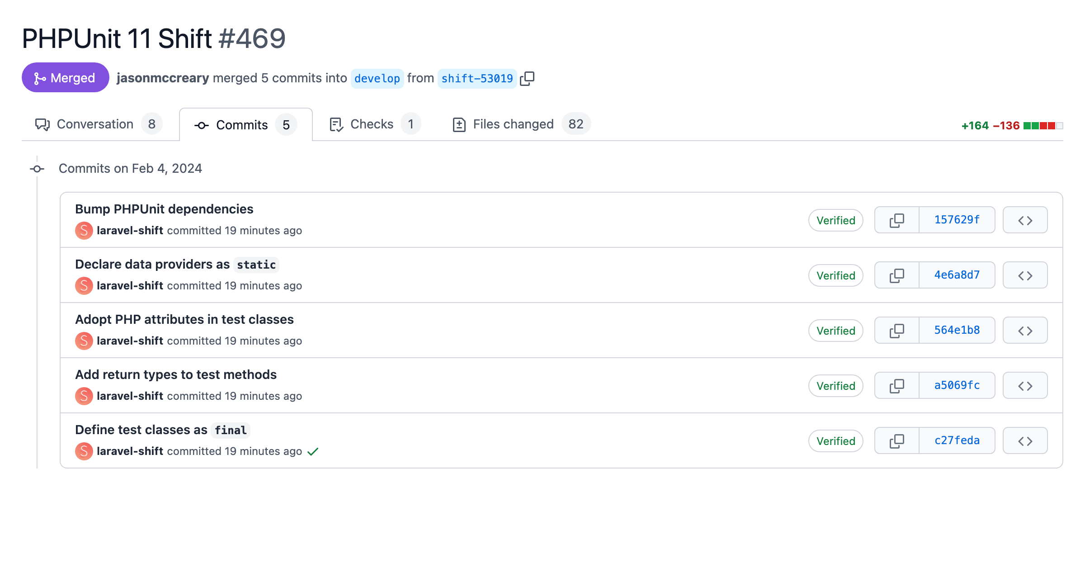Click laravel-shift author name on Bump PHPUnit commit

tap(130, 231)
